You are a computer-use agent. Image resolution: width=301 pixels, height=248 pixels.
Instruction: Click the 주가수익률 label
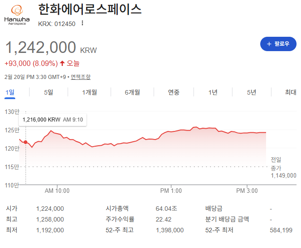(120, 219)
